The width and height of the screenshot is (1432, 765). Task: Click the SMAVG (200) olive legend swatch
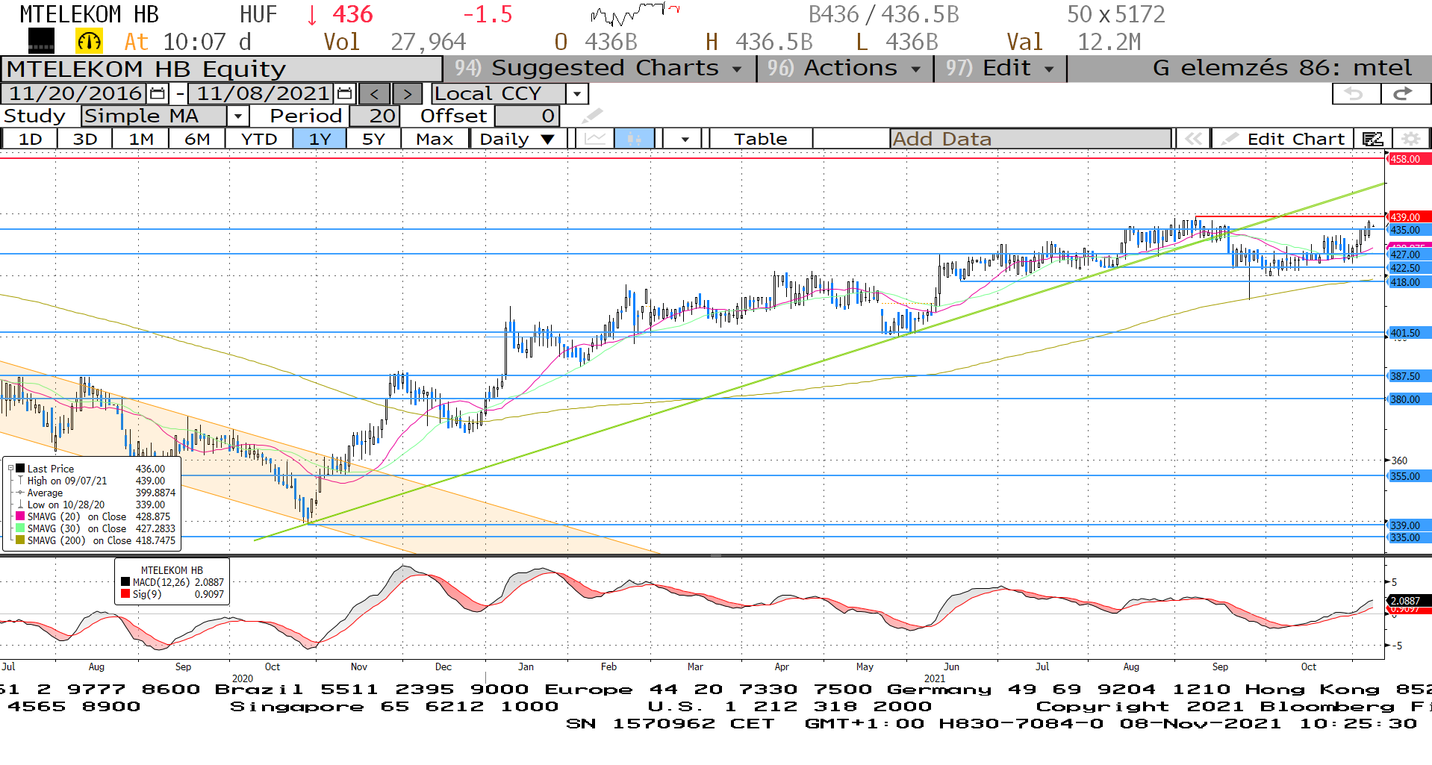[20, 540]
